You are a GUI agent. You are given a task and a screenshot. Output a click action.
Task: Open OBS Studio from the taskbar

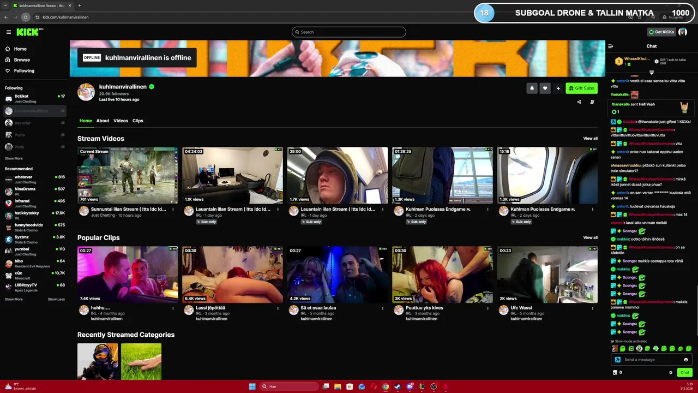[434, 386]
